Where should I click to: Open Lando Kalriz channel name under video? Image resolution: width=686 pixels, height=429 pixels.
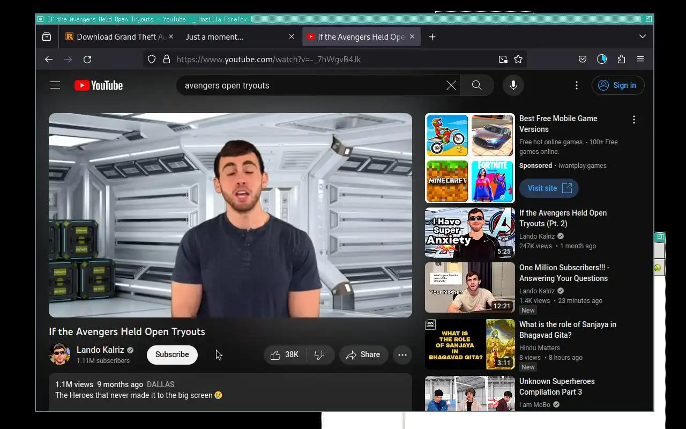point(100,350)
